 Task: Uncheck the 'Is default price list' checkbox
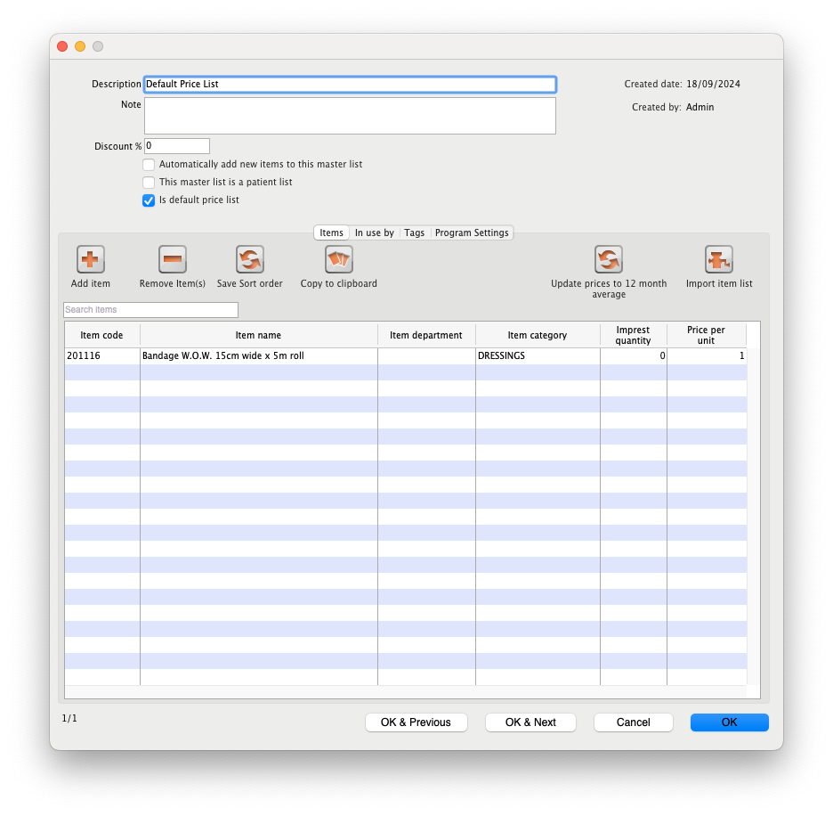tap(149, 200)
